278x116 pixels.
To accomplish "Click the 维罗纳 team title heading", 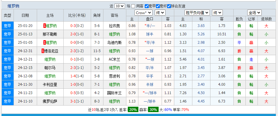I will pos(13,6).
